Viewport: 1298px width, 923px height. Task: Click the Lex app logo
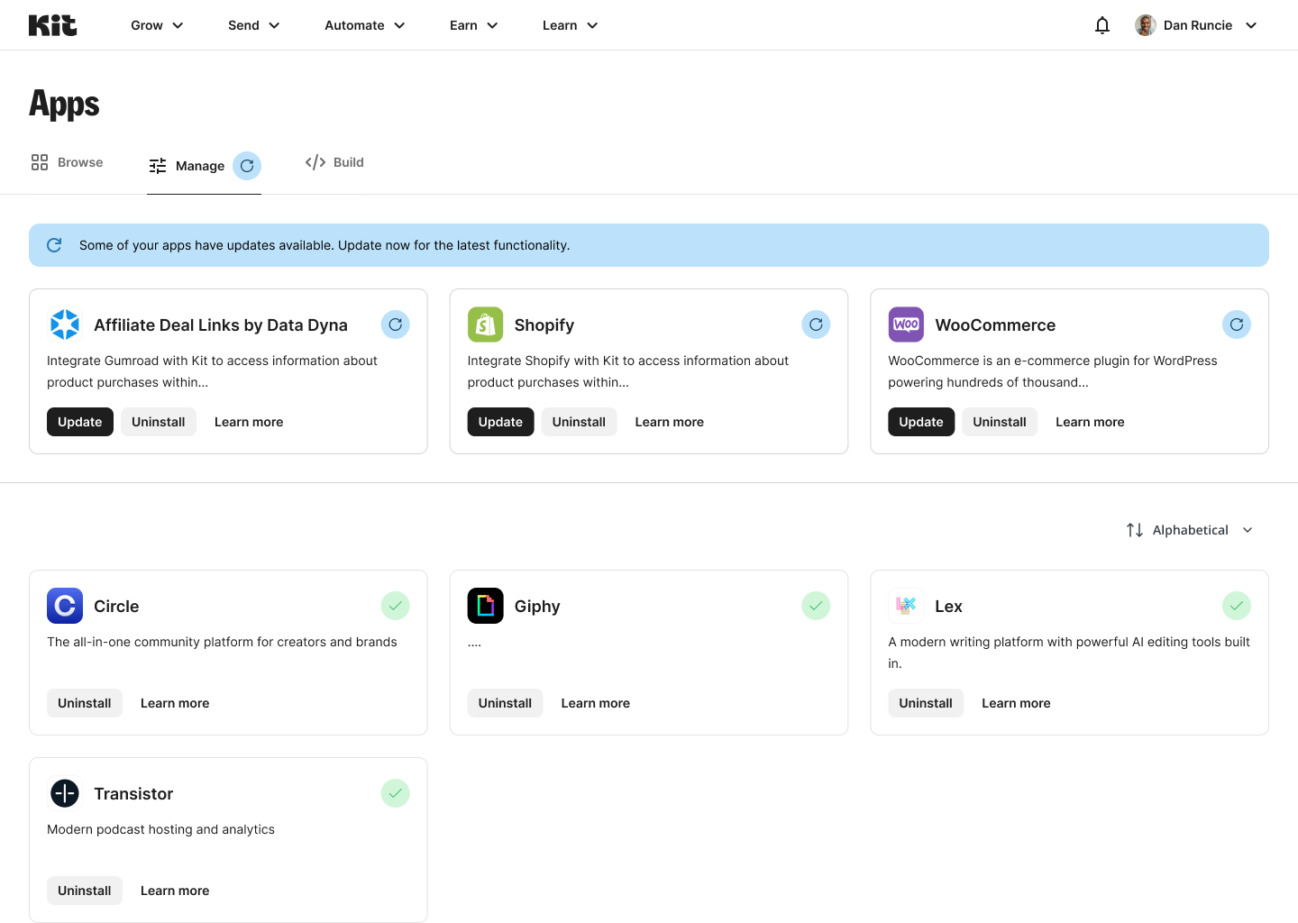click(x=906, y=606)
